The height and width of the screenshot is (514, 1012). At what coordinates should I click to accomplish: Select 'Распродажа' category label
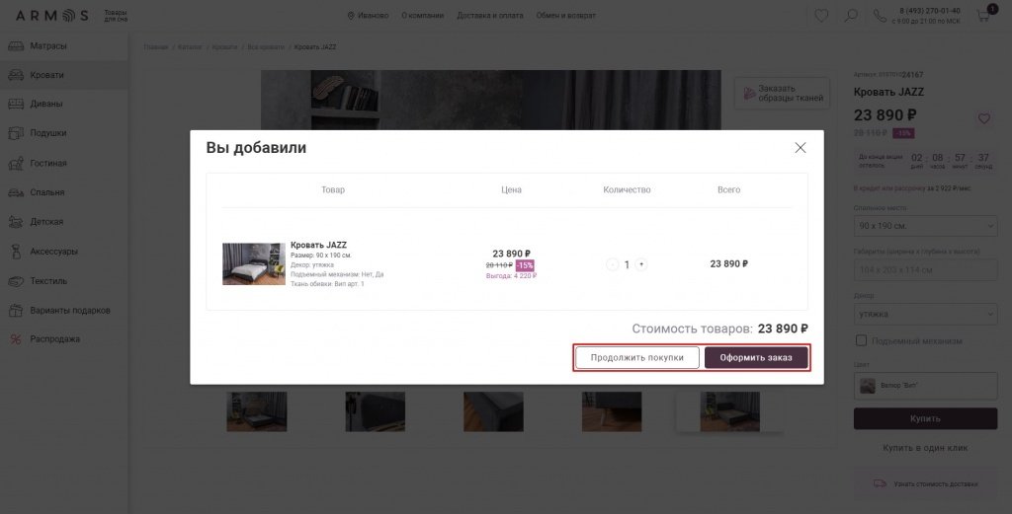pyautogui.click(x=55, y=338)
